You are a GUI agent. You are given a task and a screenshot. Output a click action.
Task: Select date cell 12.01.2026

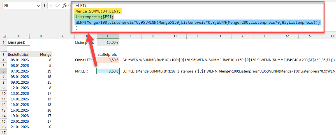(x=18, y=88)
